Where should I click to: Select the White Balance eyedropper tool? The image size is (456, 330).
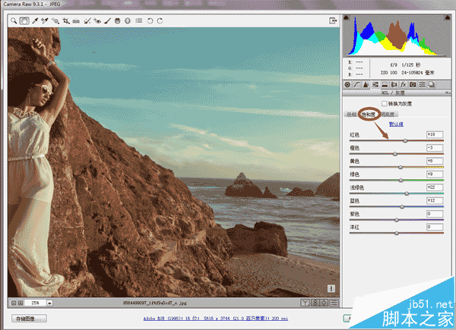(35, 21)
